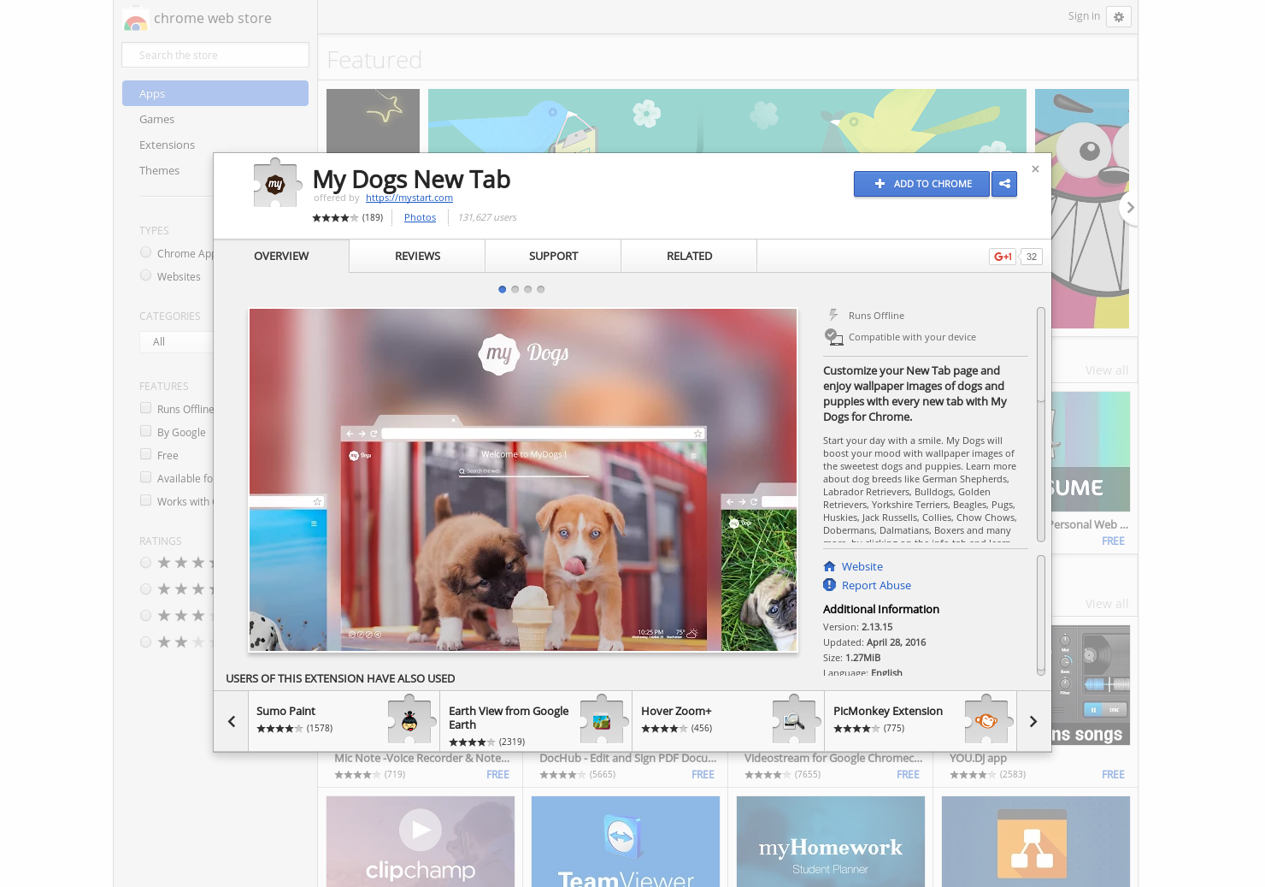The height and width of the screenshot is (887, 1265).
Task: Click the Google +1 button
Action: click(x=1003, y=257)
